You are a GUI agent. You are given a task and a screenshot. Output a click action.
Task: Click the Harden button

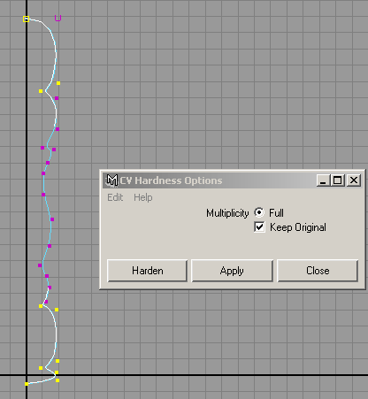pos(147,271)
